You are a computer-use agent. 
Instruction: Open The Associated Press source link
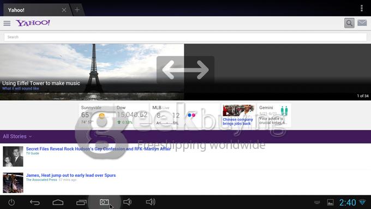(x=41, y=180)
